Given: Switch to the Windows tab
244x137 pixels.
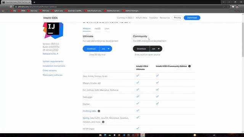Looking at the screenshot, I should click(x=87, y=29).
